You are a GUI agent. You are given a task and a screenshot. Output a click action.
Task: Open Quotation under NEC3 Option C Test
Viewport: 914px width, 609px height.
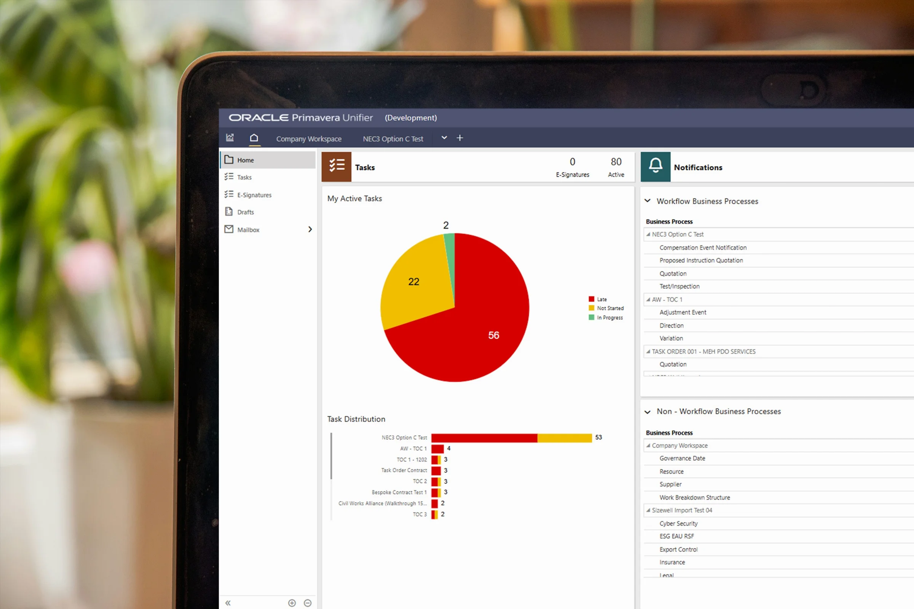(x=673, y=273)
